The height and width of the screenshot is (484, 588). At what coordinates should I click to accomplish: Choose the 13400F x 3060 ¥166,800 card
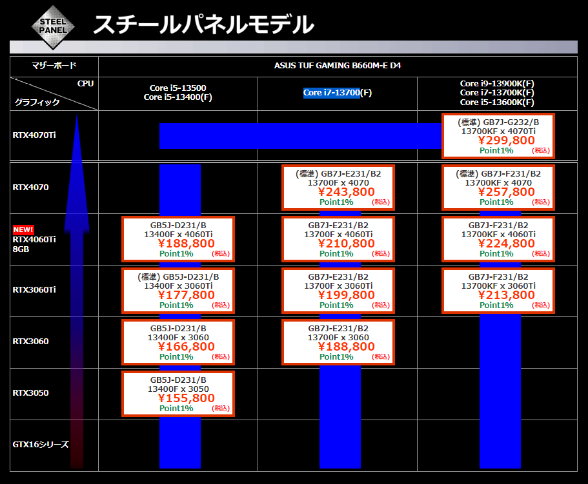(x=178, y=342)
